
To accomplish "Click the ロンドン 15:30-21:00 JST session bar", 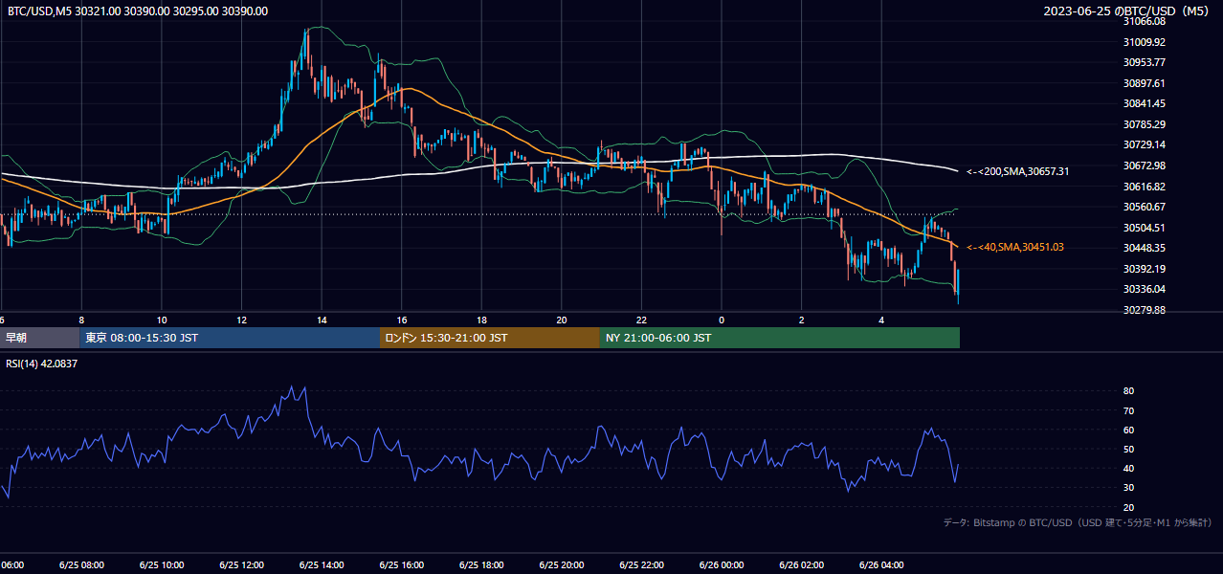I will (490, 338).
